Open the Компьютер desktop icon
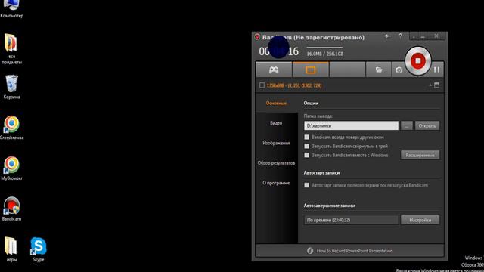This screenshot has height=272, width=484. [12, 8]
